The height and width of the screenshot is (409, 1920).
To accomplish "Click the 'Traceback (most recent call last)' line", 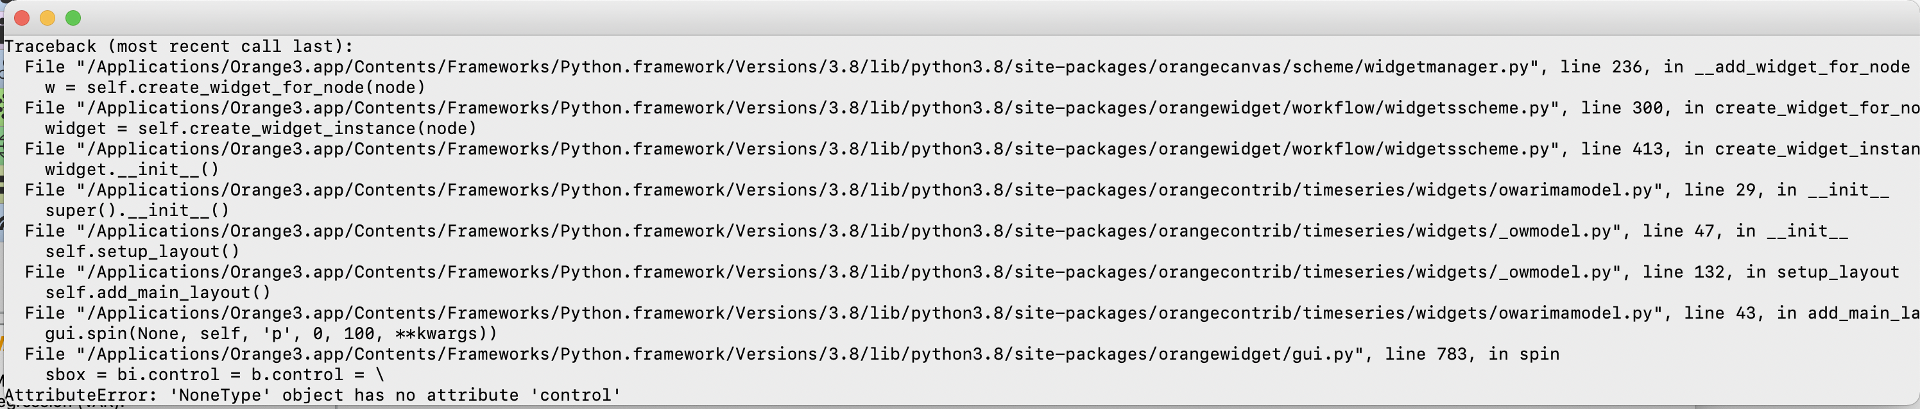I will point(179,46).
